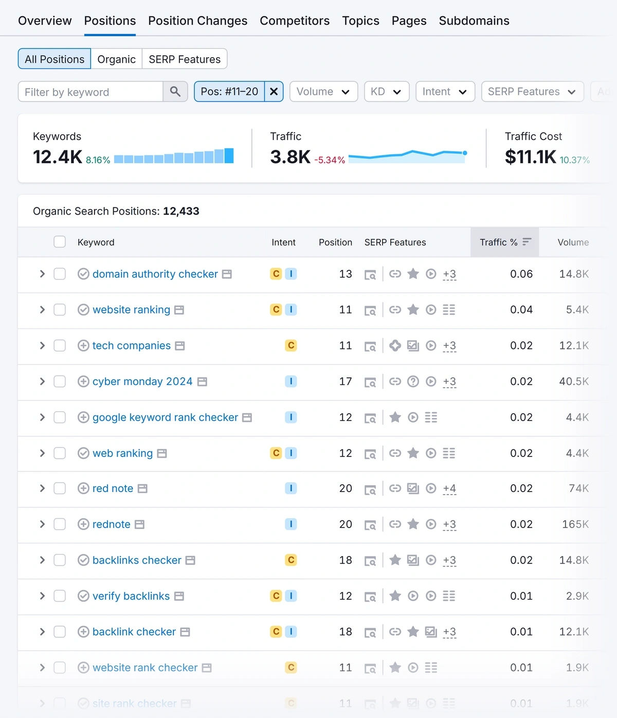Expand the rednote row details
This screenshot has width=617, height=718.
[42, 524]
